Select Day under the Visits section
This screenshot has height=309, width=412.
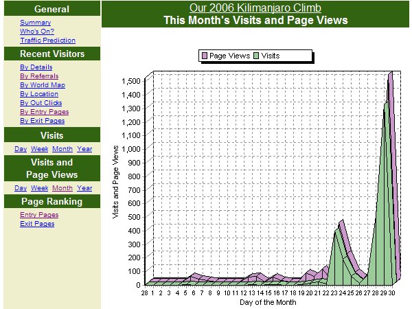tap(21, 149)
